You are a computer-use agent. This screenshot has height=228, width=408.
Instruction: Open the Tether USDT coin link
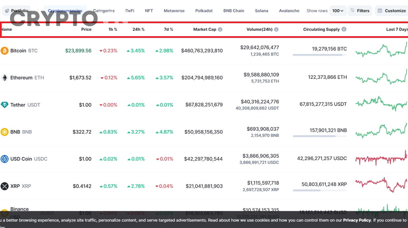(25, 105)
